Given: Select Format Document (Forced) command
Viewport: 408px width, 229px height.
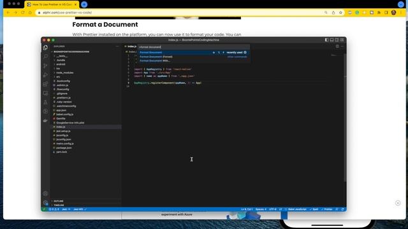Looking at the screenshot, I should 194,57.
